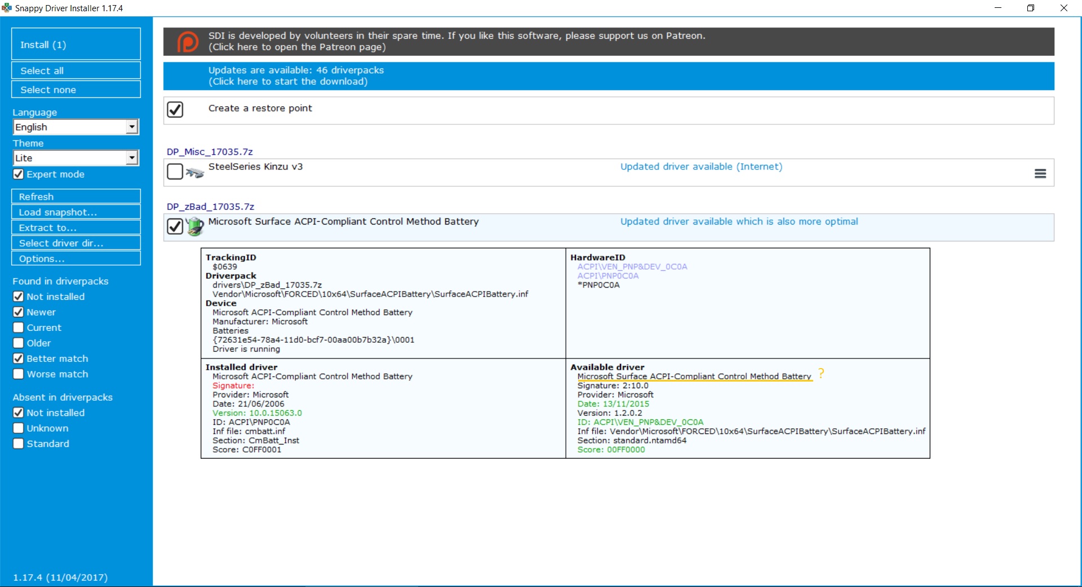Disable Expert mode checkbox
The width and height of the screenshot is (1082, 587).
coord(19,174)
